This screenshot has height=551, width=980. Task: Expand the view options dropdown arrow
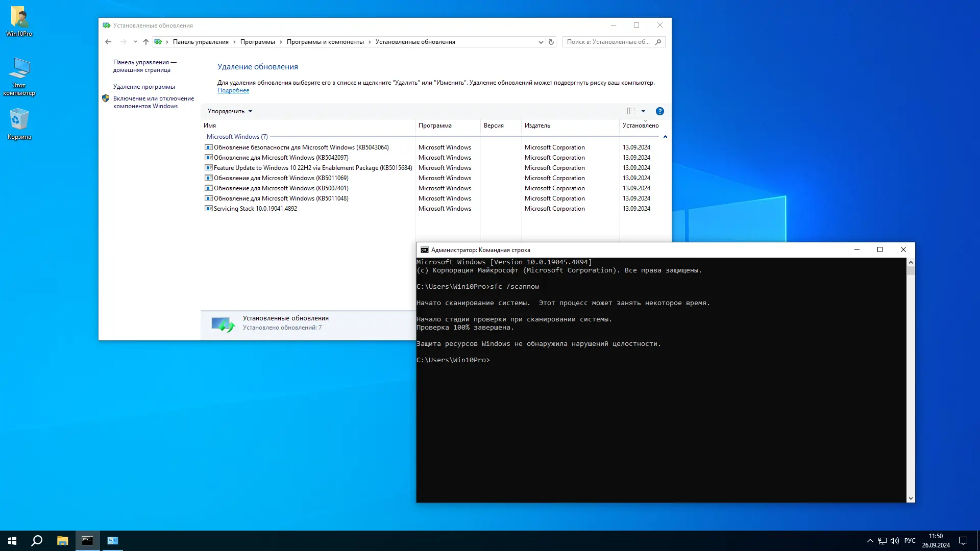643,111
